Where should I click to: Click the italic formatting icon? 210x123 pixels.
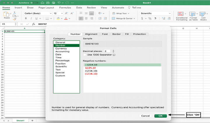tap(31, 18)
